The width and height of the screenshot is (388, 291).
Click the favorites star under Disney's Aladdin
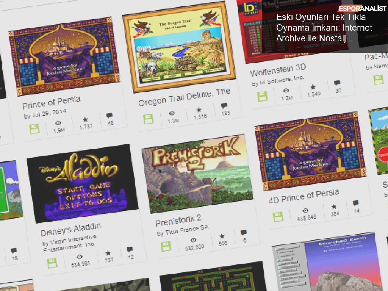tap(108, 253)
